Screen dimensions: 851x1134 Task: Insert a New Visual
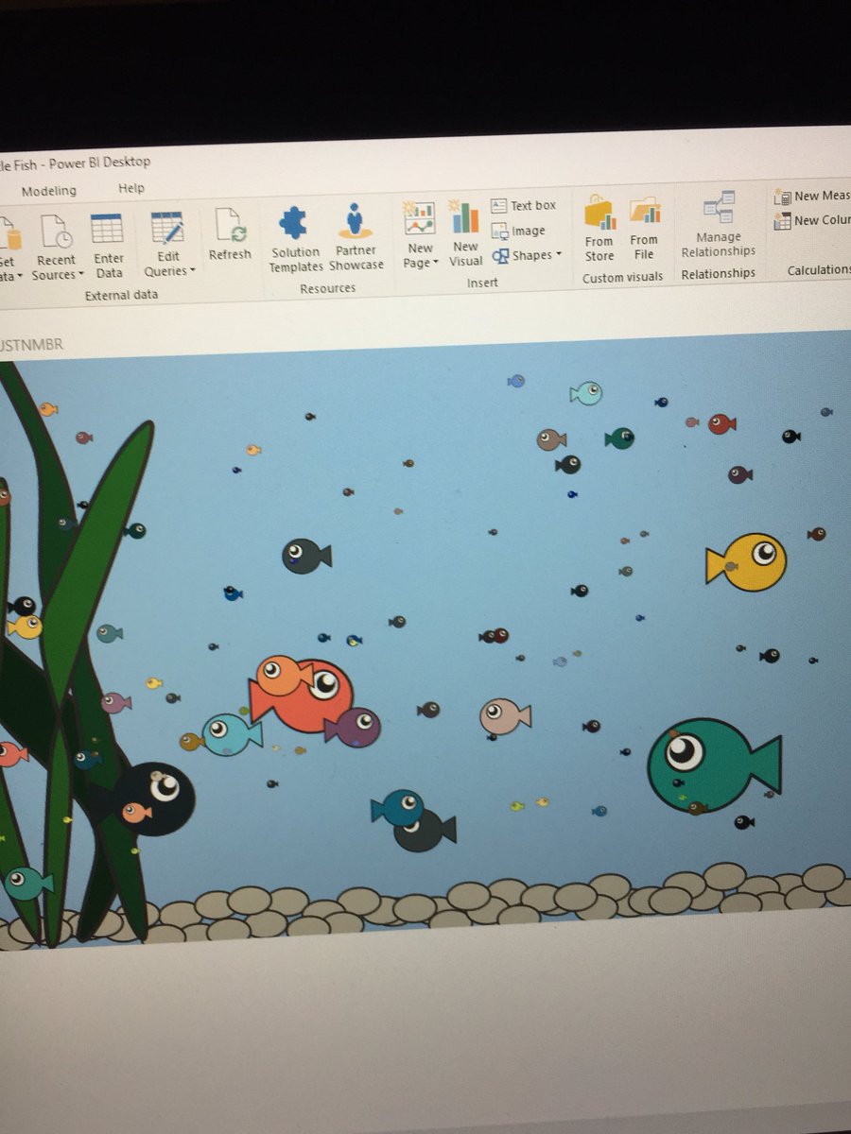click(x=465, y=232)
